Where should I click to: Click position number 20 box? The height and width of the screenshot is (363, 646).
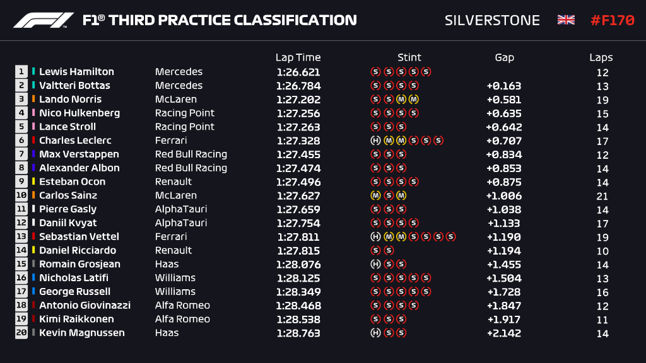tap(22, 333)
